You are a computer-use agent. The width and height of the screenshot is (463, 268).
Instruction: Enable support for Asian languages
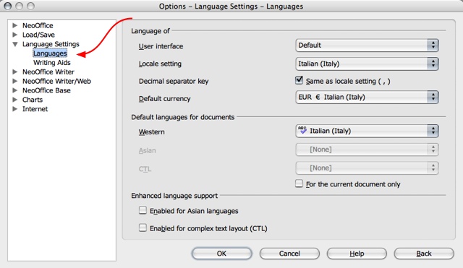point(143,210)
